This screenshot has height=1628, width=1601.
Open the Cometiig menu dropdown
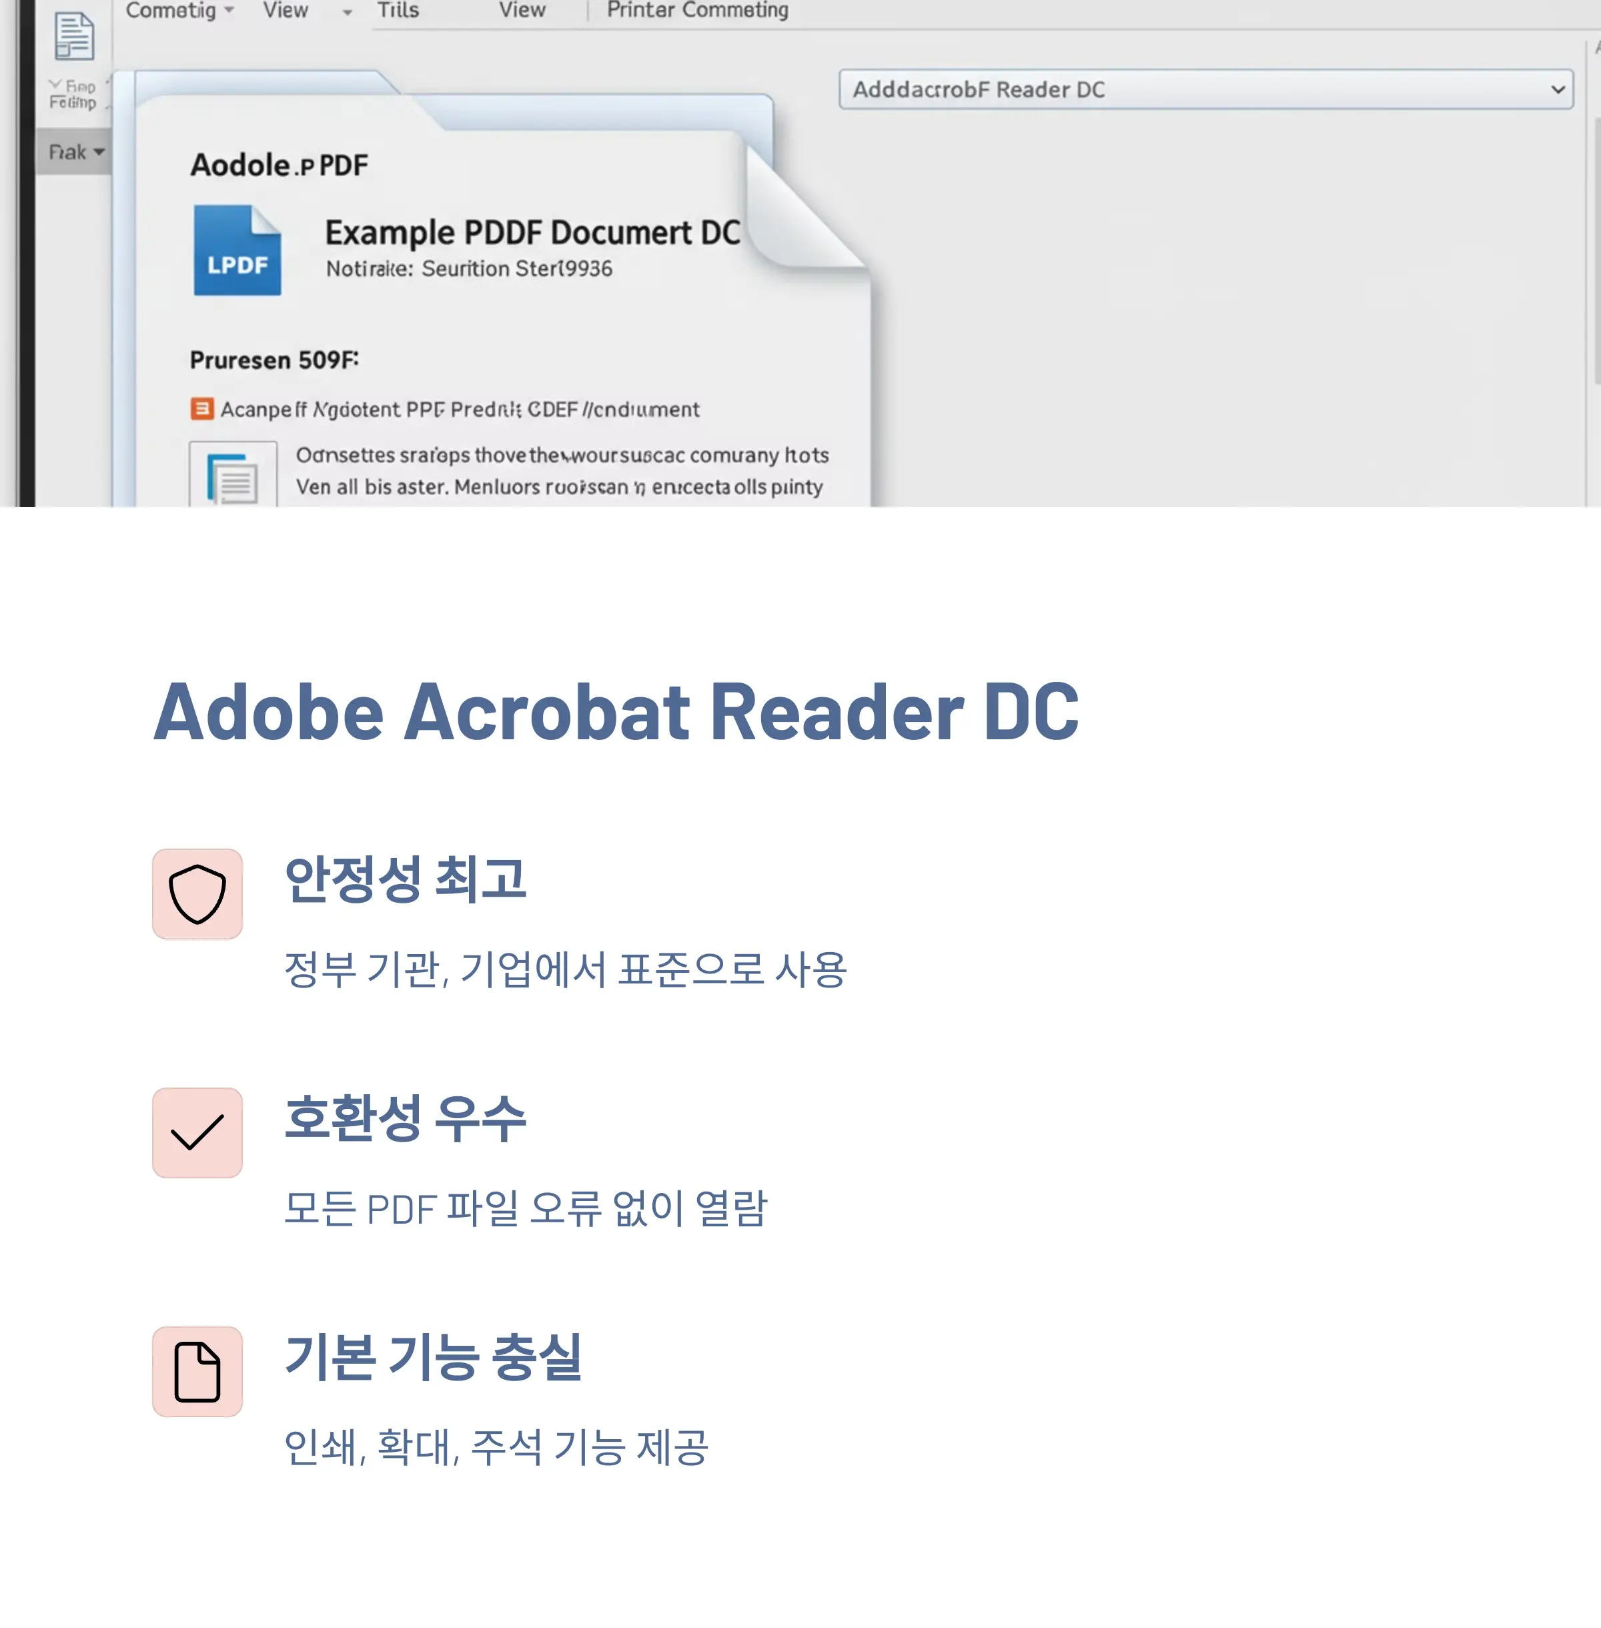point(179,10)
